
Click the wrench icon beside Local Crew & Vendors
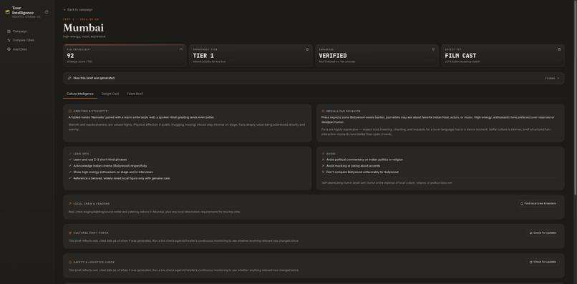(70, 203)
